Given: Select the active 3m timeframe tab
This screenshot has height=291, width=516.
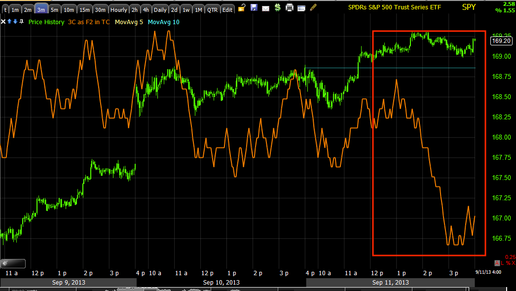Looking at the screenshot, I should (x=41, y=9).
